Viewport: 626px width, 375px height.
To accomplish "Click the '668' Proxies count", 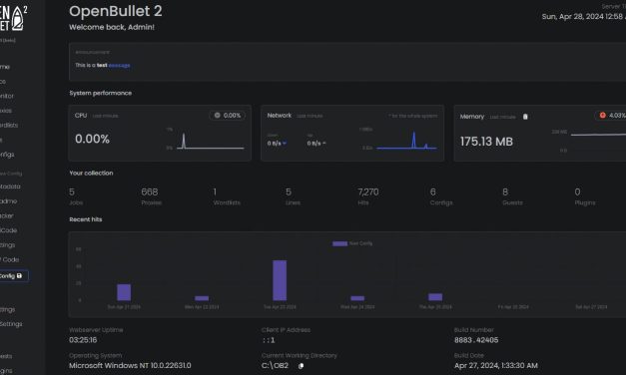I will click(150, 191).
